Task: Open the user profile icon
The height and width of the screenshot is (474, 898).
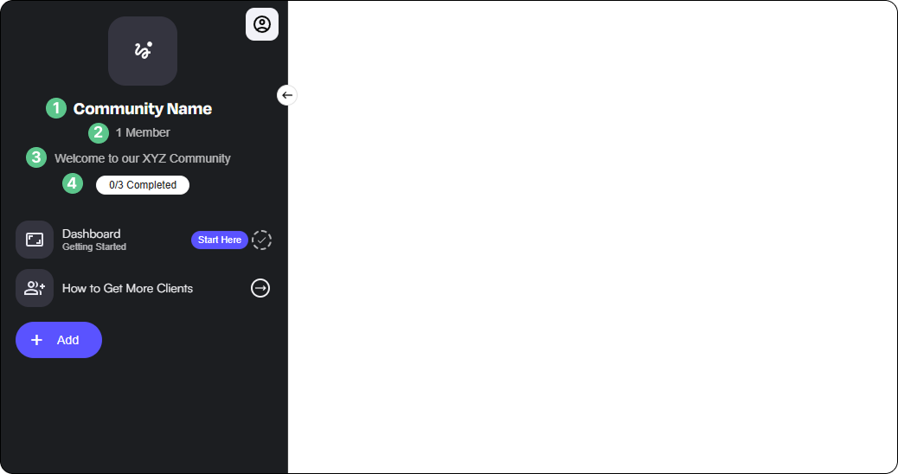Action: coord(262,24)
